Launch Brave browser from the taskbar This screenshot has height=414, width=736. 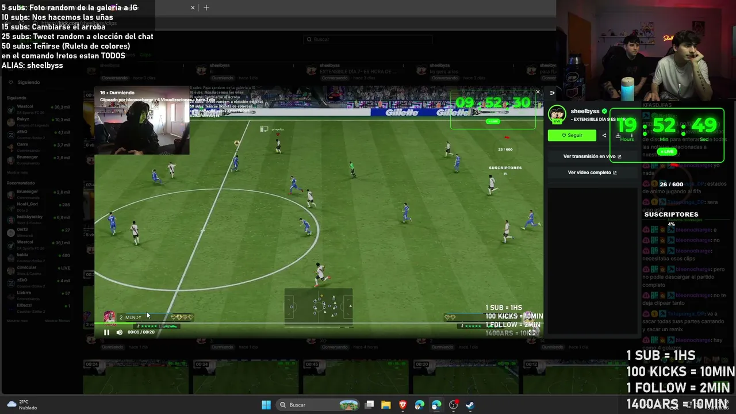click(x=403, y=405)
